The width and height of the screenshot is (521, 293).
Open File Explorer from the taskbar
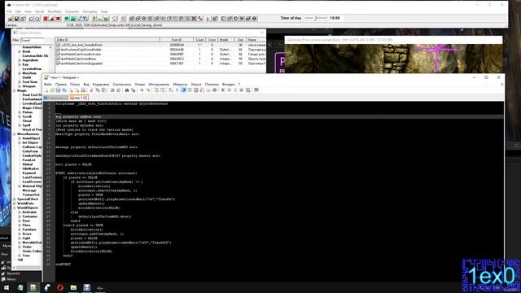pos(73,287)
